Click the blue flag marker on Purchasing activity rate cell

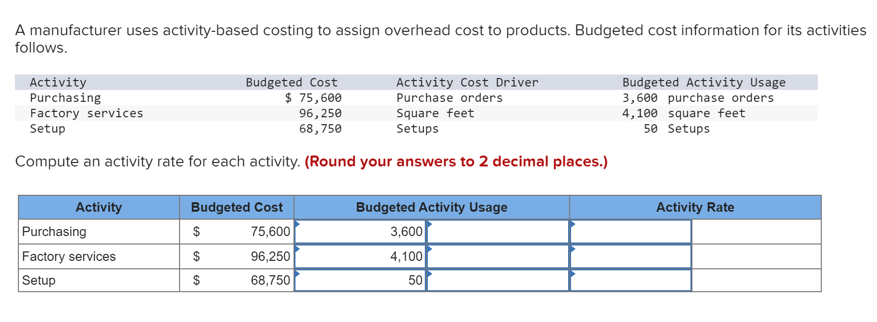click(572, 225)
